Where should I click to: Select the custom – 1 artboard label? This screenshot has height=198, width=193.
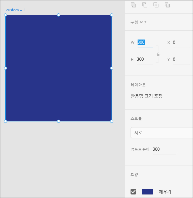point(16,10)
